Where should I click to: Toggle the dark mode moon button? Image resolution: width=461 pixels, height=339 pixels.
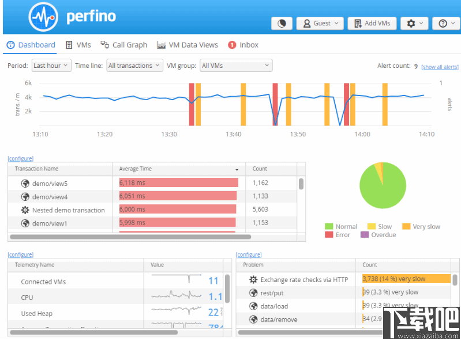click(x=282, y=23)
